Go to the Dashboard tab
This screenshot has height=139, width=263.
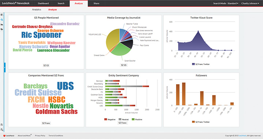(x=43, y=3)
